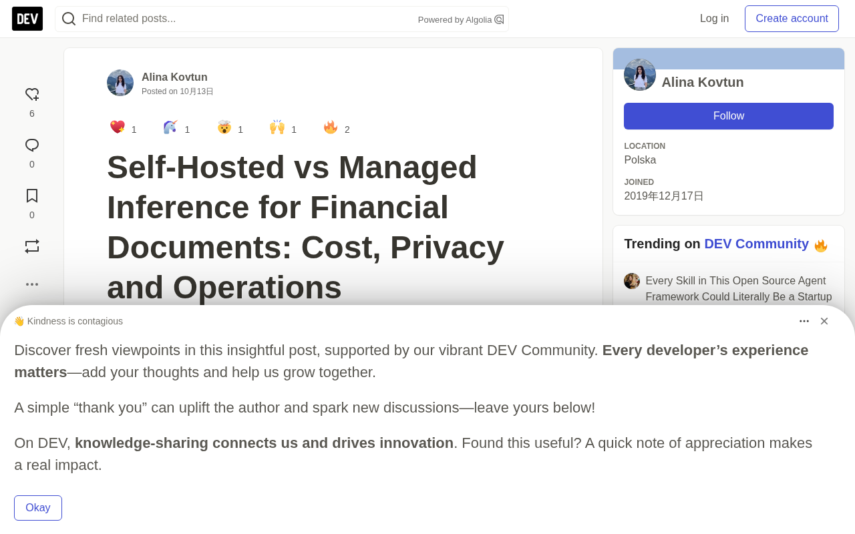Click the Log in link
This screenshot has width=855, height=534.
pos(714,19)
